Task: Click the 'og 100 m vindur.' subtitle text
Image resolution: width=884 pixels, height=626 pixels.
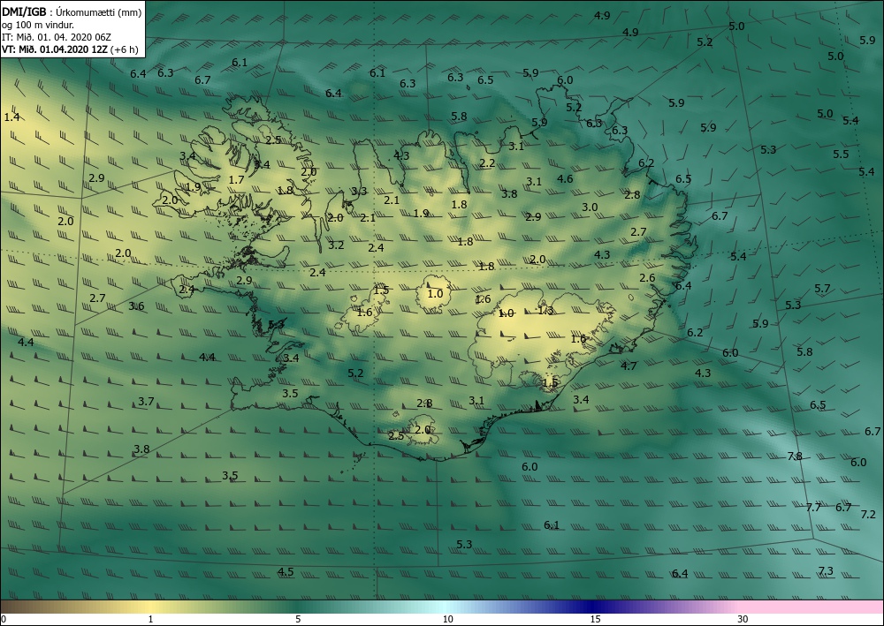Action: pyautogui.click(x=38, y=25)
